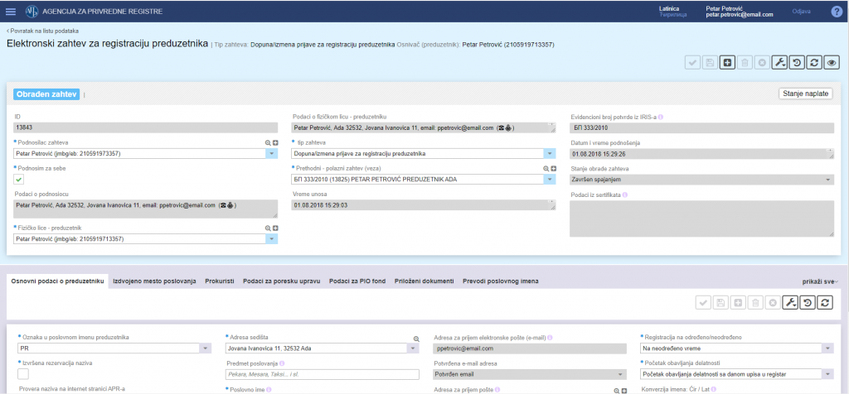
Task: Open the wrench tools menu in top toolbar
Action: tap(779, 62)
